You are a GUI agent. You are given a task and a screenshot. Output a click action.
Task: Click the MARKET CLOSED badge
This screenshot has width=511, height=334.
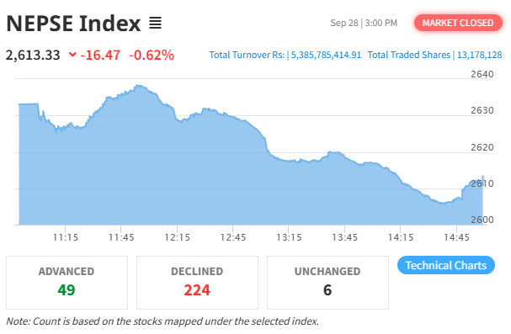458,23
